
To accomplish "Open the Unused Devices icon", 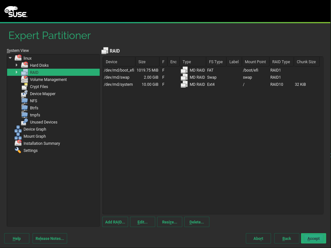I will 25,122.
